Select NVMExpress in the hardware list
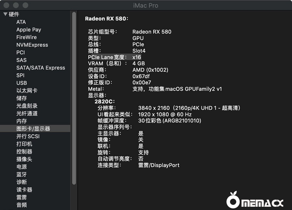The height and width of the screenshot is (210, 292). (x=32, y=45)
